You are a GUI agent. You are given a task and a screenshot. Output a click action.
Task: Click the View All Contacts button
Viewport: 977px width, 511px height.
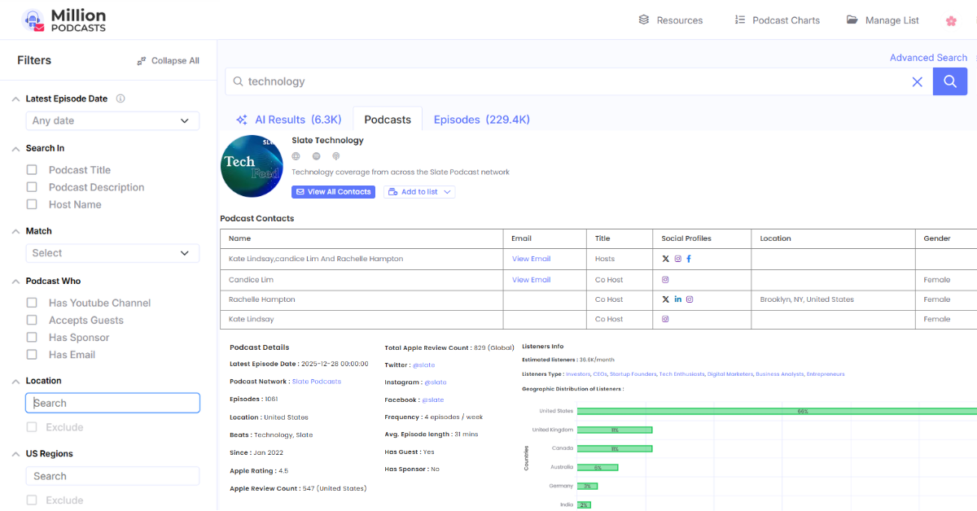tap(334, 192)
